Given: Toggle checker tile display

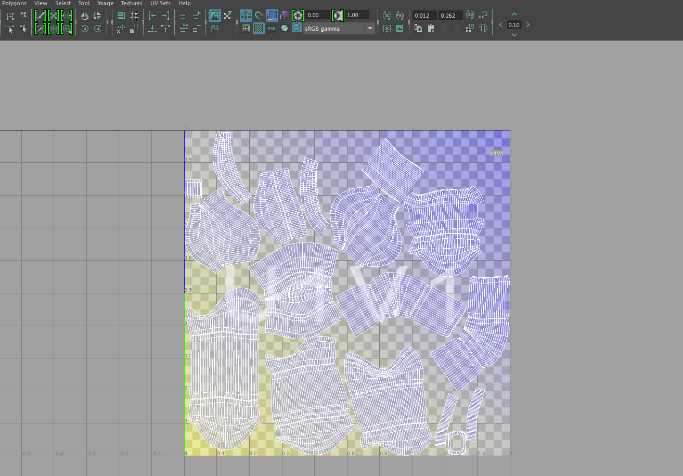Looking at the screenshot, I should pos(259,29).
